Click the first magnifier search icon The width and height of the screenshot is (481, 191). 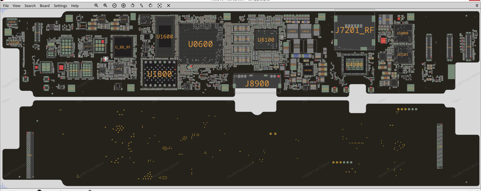(x=96, y=5)
